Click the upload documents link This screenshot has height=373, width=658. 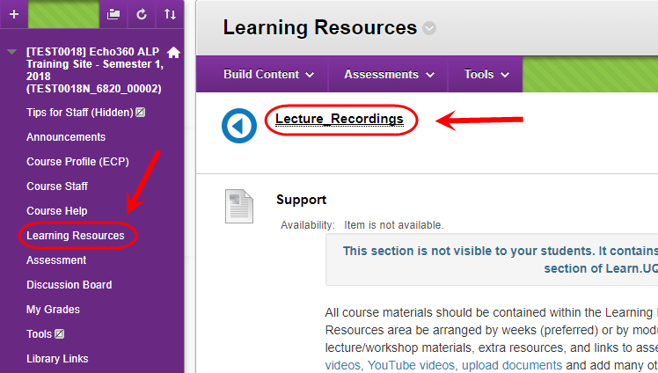click(x=512, y=365)
